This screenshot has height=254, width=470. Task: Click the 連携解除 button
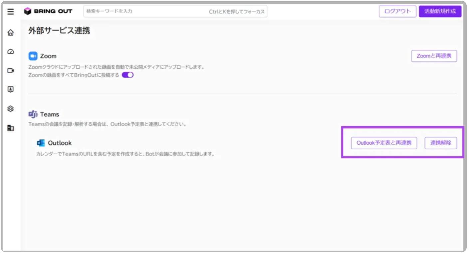441,143
